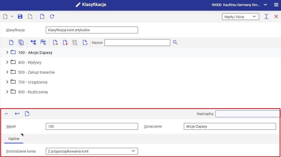281x158 pixels.
Task: Click the expand/collapse height icon top right
Action: 266,17
